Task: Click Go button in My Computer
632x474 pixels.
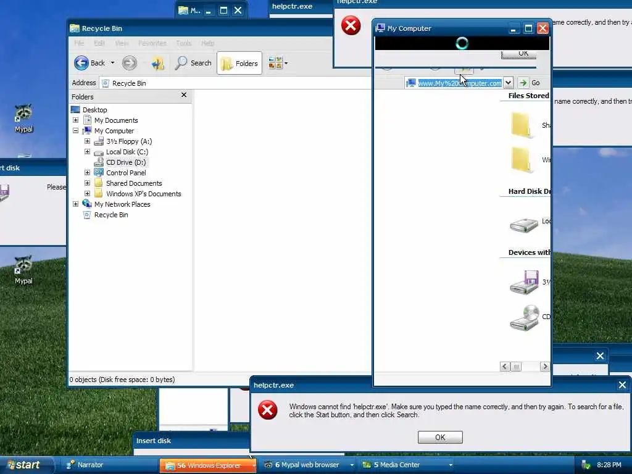Action: (x=530, y=83)
